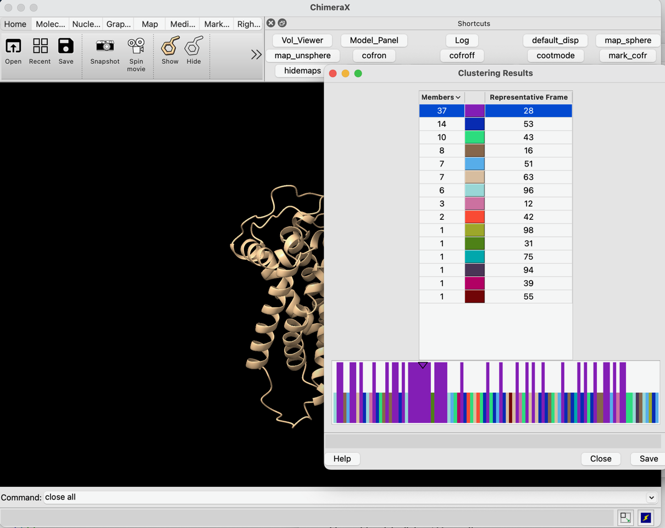Click the Show atoms icon
Image resolution: width=665 pixels, height=528 pixels.
point(170,51)
